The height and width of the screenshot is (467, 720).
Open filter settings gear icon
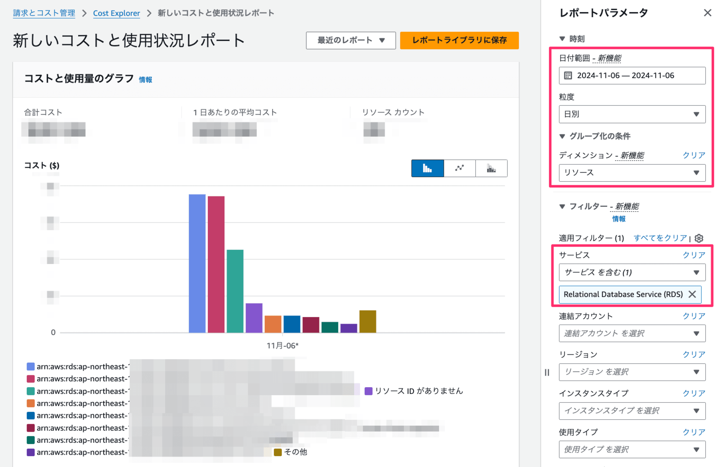point(699,238)
